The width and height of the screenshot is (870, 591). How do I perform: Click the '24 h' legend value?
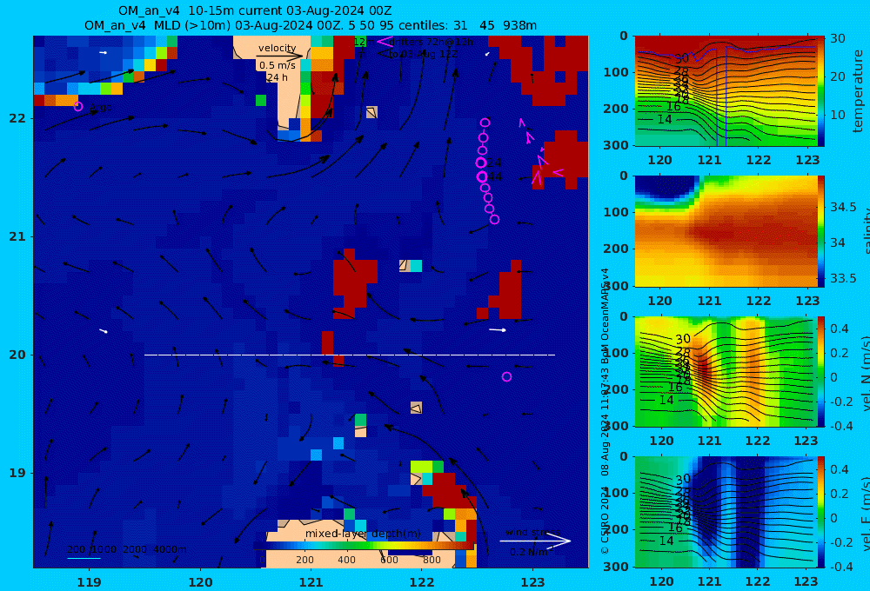pyautogui.click(x=277, y=77)
